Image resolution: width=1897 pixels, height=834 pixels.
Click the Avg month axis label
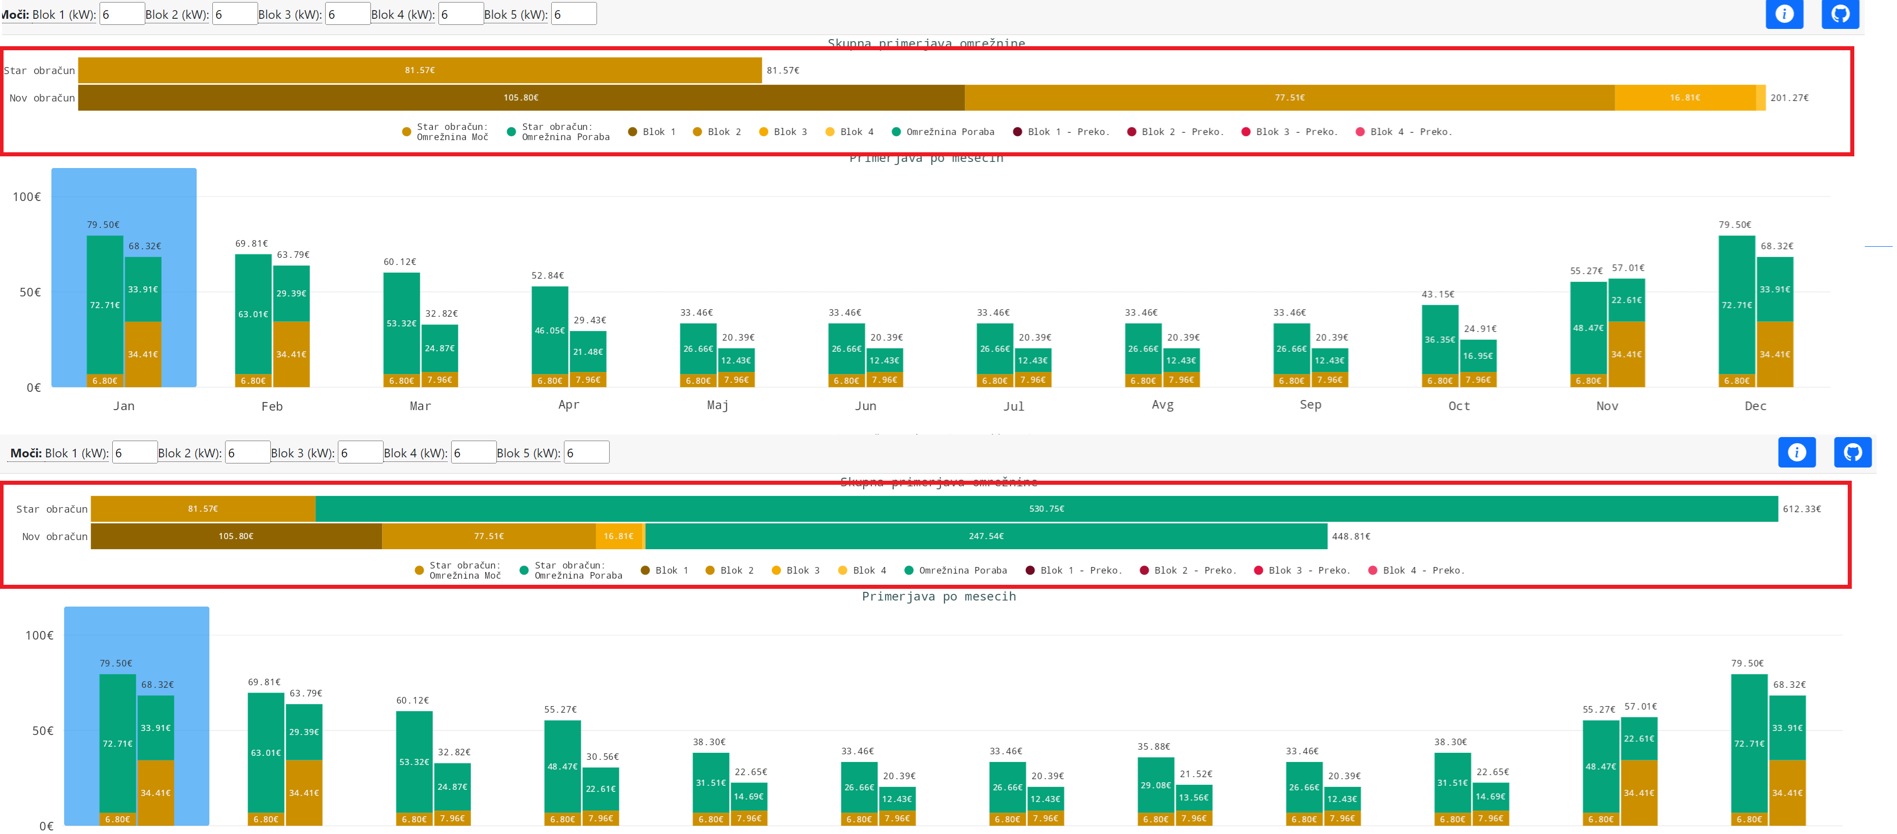pos(1162,405)
